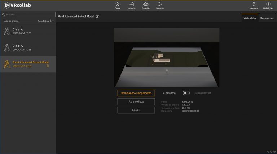
Task: Reverse sort order with Data Criada arrow
Action: (51, 21)
